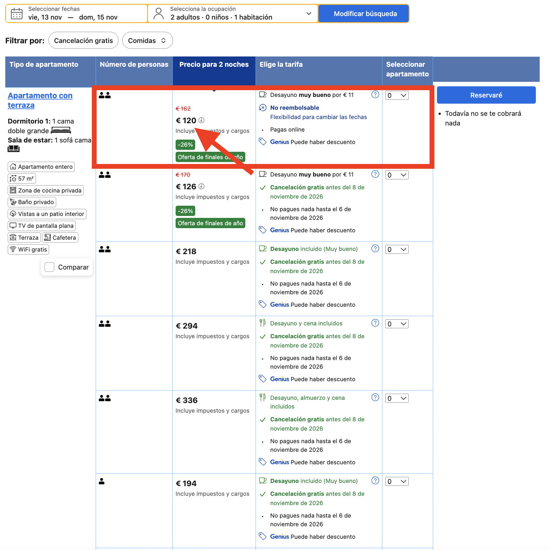The width and height of the screenshot is (549, 550).
Task: Open help icon for the €194 rate
Action: click(x=375, y=481)
